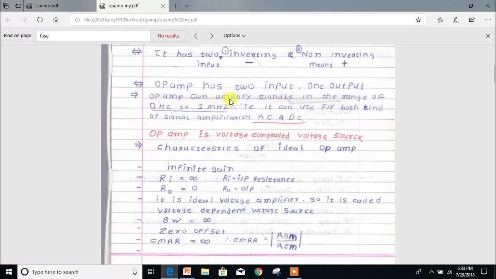The image size is (496, 279).
Task: Open Task View on the taskbar
Action: pyautogui.click(x=151, y=272)
